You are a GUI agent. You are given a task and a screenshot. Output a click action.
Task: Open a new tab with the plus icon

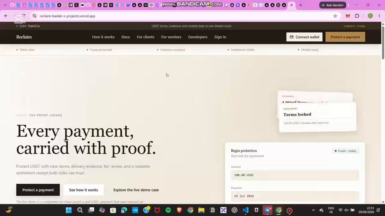point(300,5)
